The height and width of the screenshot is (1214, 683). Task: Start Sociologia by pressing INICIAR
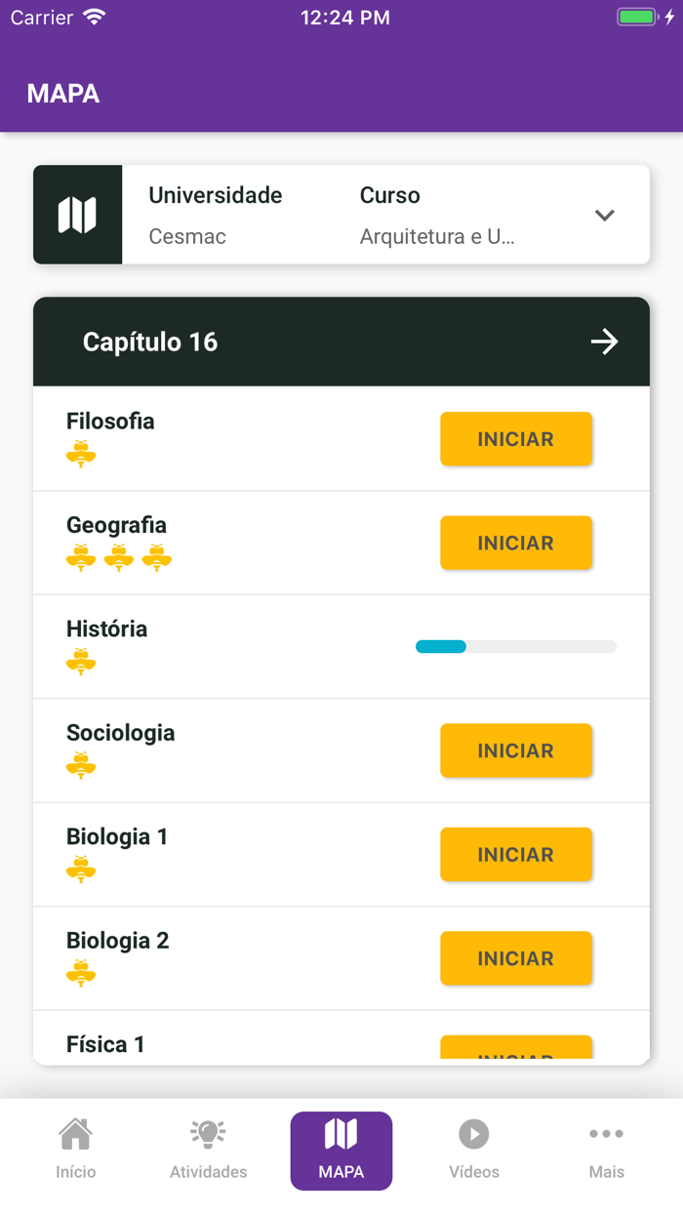tap(515, 750)
